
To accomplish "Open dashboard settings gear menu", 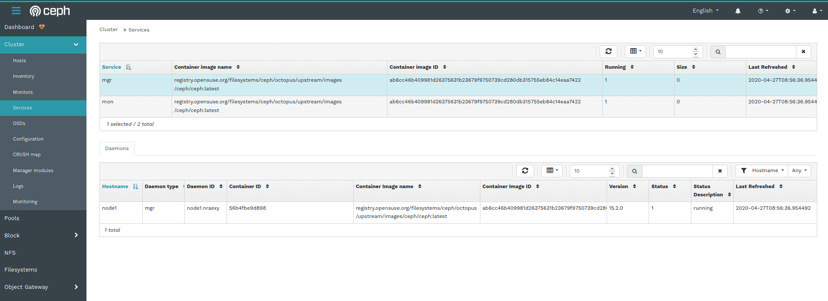I will click(x=790, y=11).
